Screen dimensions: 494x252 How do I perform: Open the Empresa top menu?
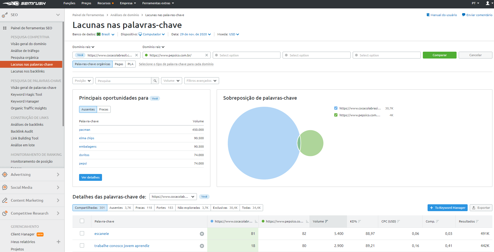(x=128, y=3)
